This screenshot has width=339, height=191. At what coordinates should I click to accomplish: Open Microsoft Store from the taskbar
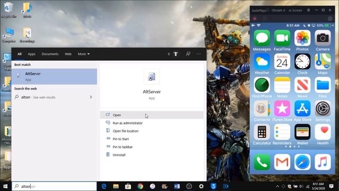coord(128,186)
